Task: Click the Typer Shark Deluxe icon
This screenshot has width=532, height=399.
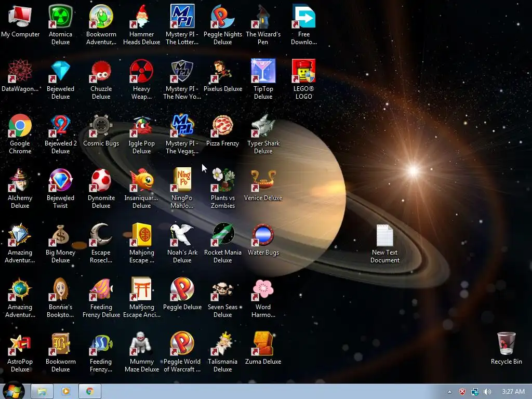Action: click(263, 126)
